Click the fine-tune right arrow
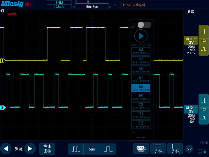Viewport: 209px width, 157px height. coord(30,149)
